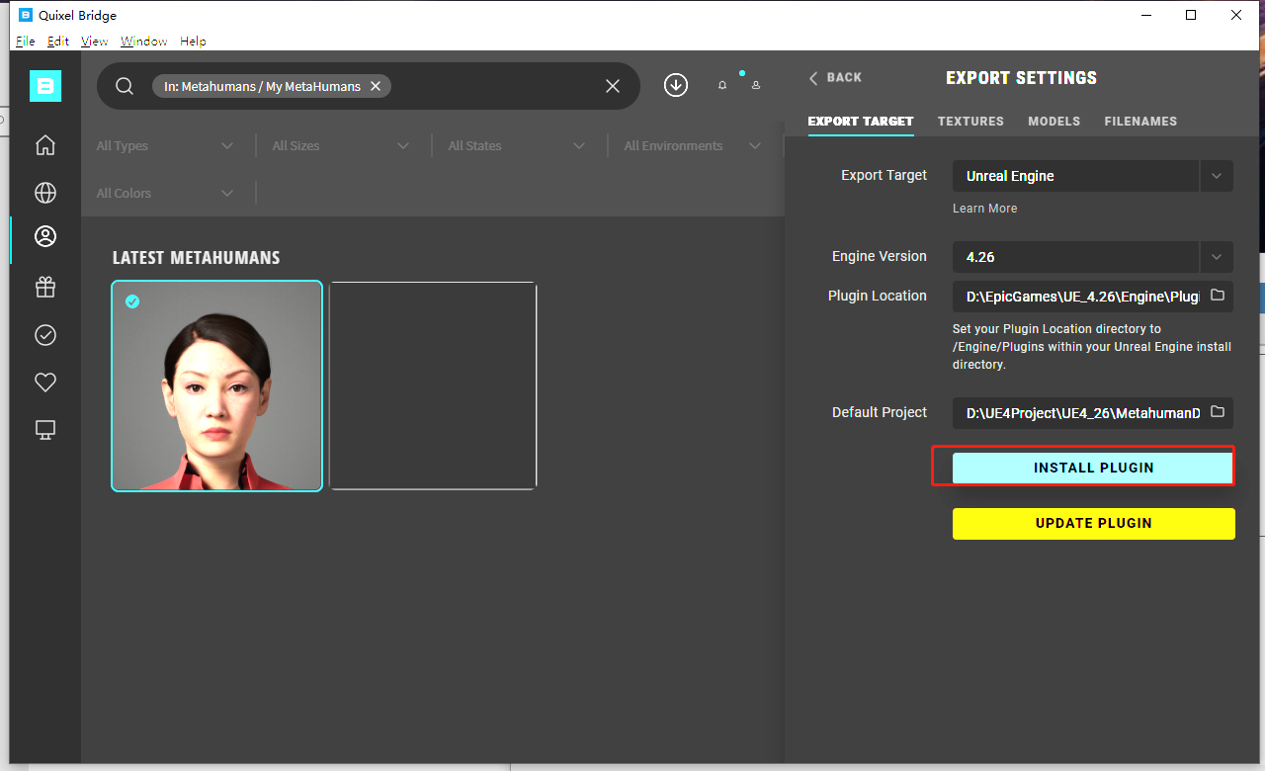1265x771 pixels.
Task: Open the Home section in sidebar
Action: click(x=45, y=145)
